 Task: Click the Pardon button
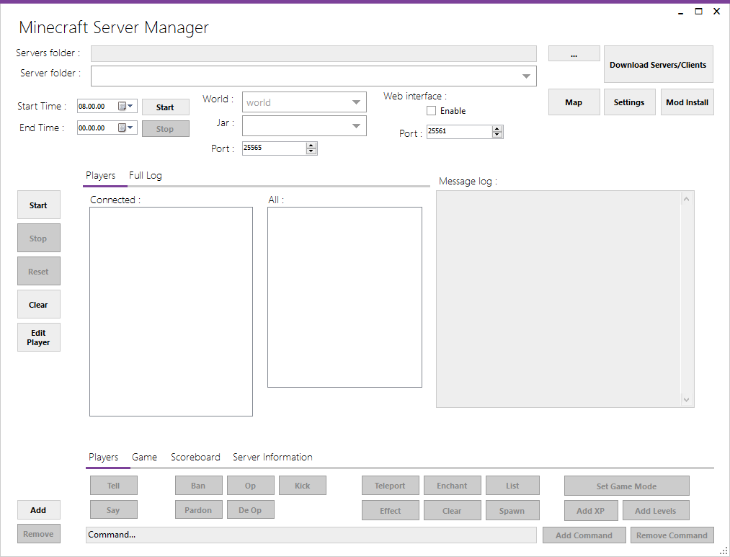click(199, 509)
